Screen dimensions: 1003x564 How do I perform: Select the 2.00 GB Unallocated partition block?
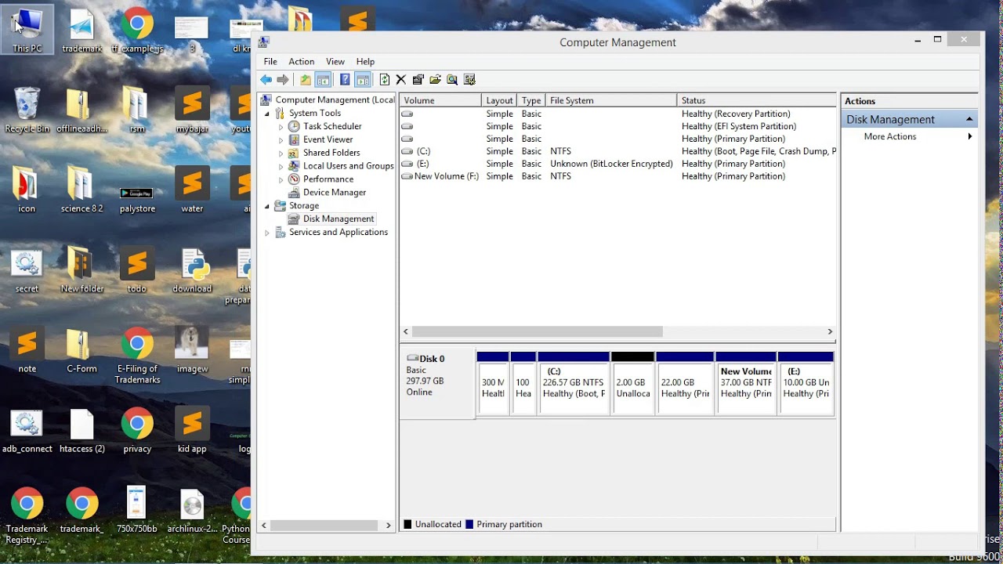click(632, 383)
